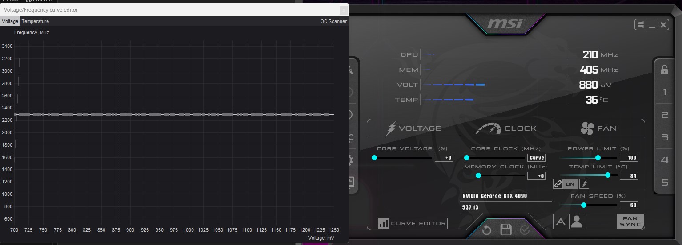Switch to the Voltage tab in curve editor
Viewport: 682px width, 245px height.
click(x=10, y=21)
